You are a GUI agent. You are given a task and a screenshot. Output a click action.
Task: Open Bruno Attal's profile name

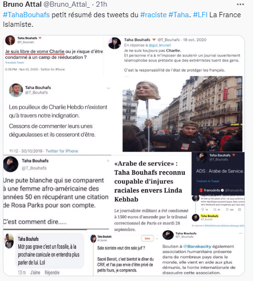[x=22, y=4]
